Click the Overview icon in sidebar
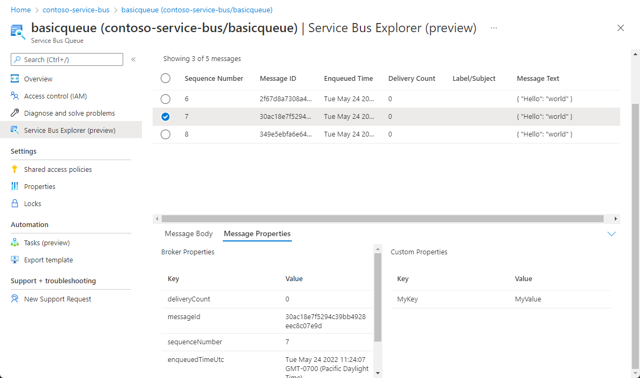The image size is (640, 378). click(x=15, y=79)
